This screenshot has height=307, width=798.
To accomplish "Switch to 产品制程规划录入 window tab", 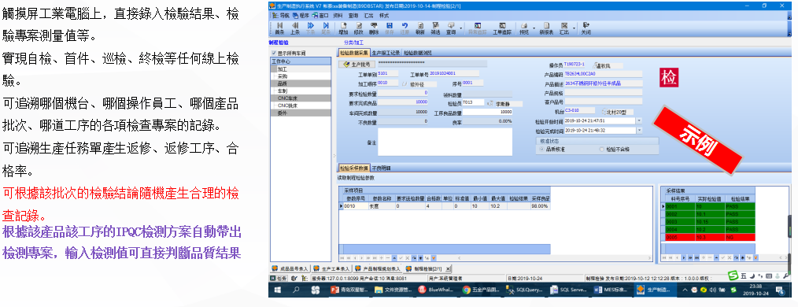I will click(x=378, y=268).
